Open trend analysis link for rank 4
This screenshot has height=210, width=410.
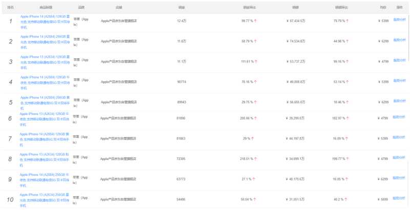pos(399,80)
